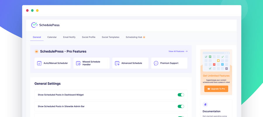Click the Auto/Manual Scheduler calendar icon
Screen dimensions: 263x117
tap(39, 63)
